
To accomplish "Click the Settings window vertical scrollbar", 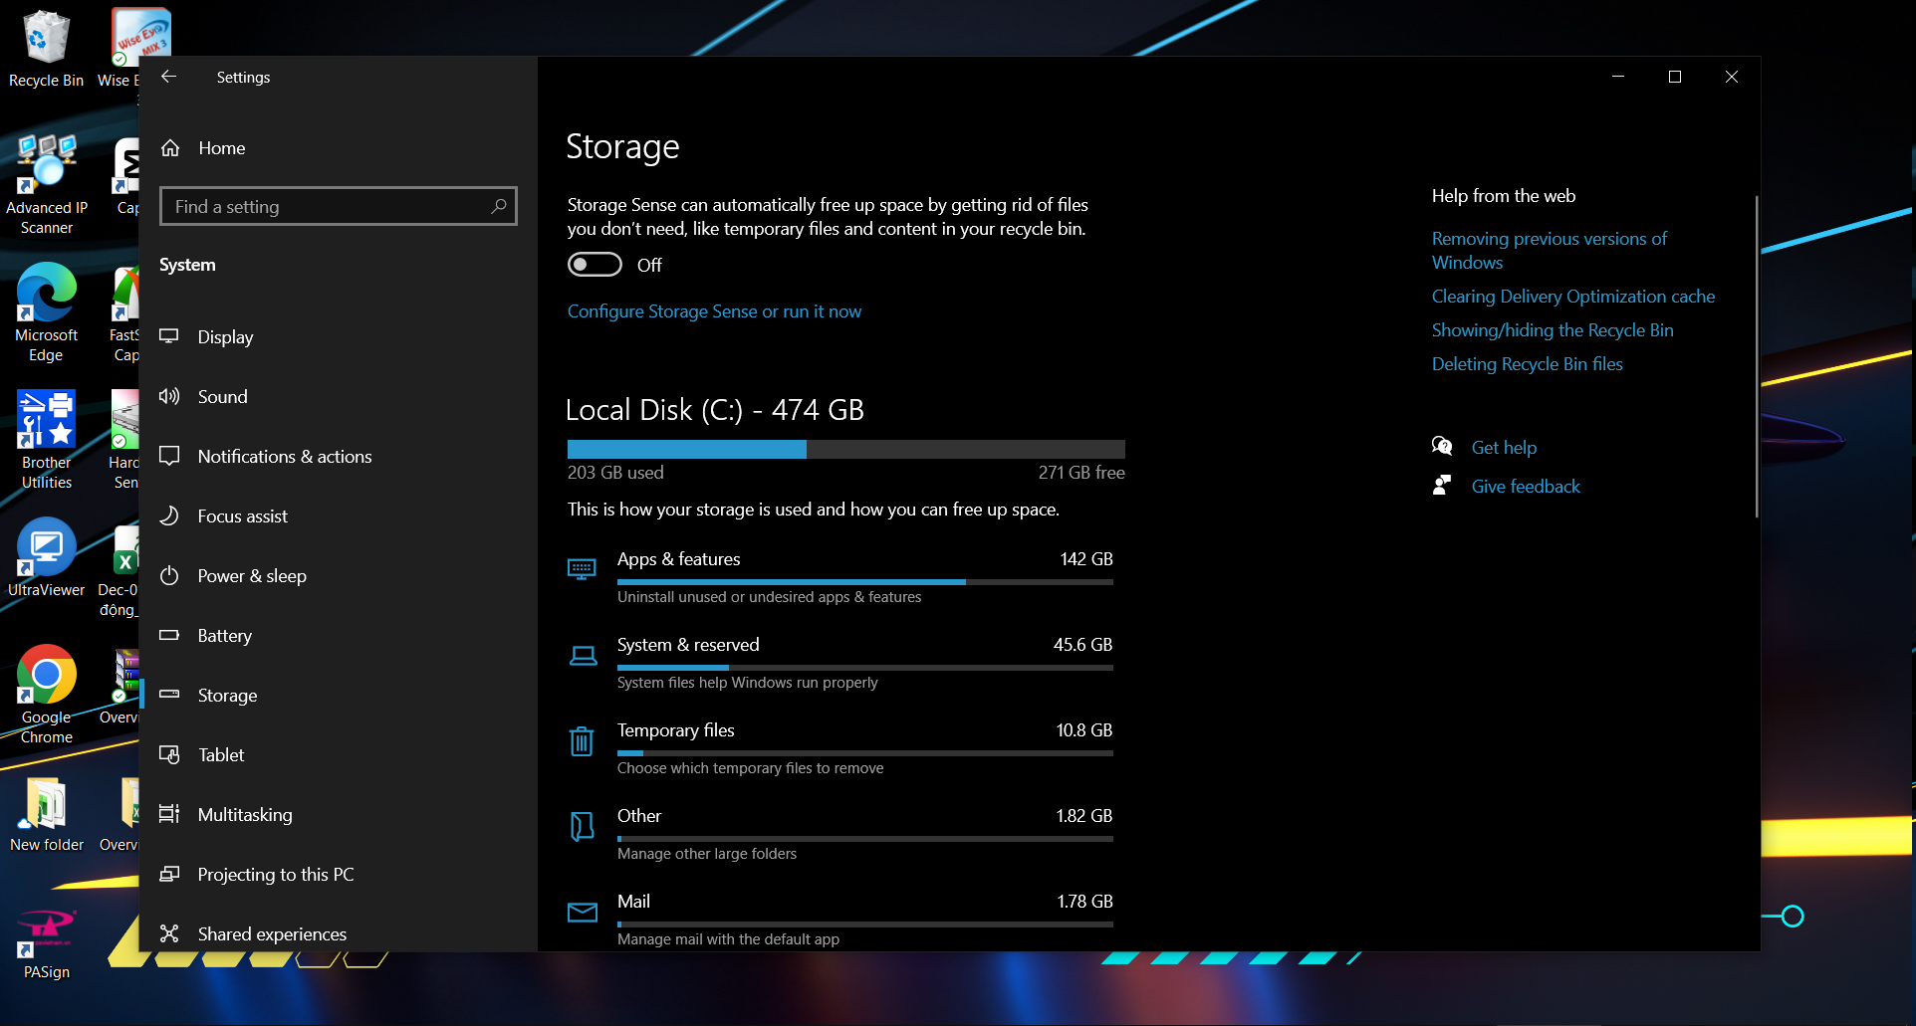I will pyautogui.click(x=1756, y=356).
